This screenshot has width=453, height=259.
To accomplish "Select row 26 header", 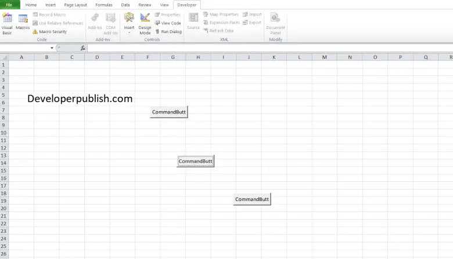I will coord(4,254).
